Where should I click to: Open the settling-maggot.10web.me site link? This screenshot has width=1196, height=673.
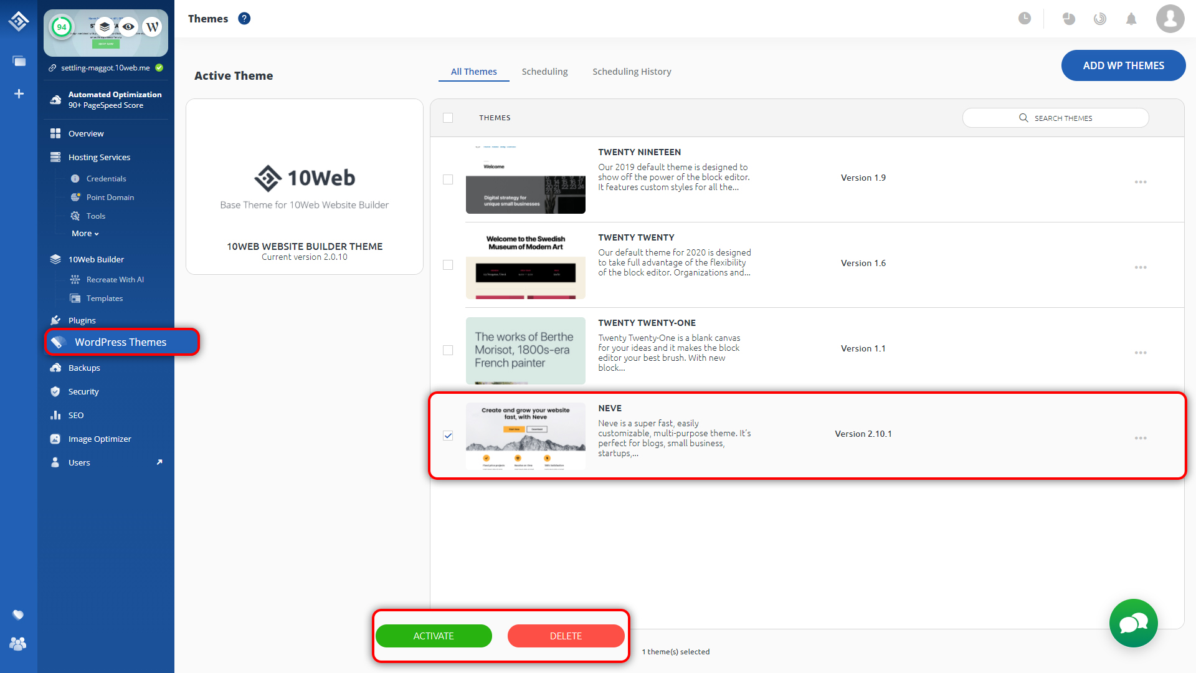(105, 68)
